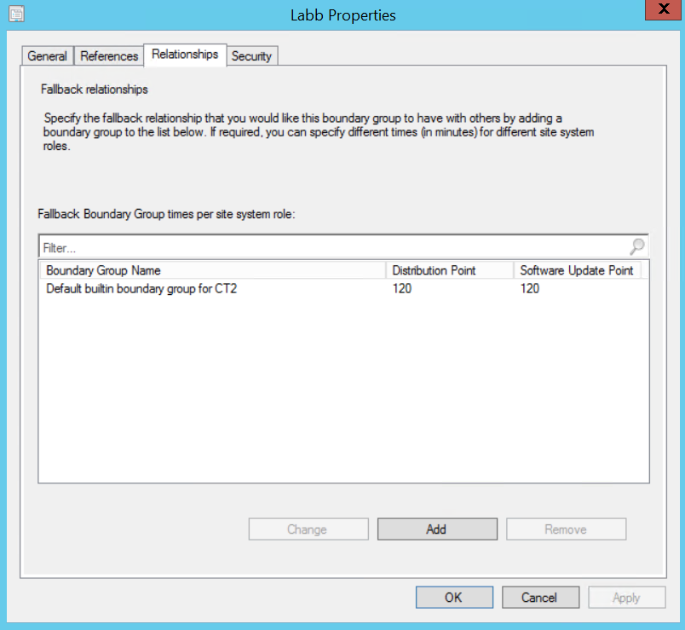The height and width of the screenshot is (630, 685).
Task: Click the Labb Properties title bar icon
Action: tap(16, 14)
